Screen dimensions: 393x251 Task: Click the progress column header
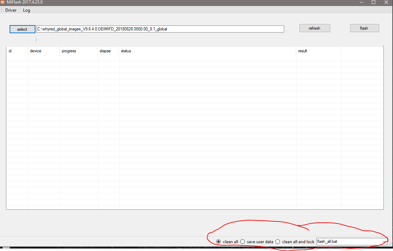coord(79,51)
